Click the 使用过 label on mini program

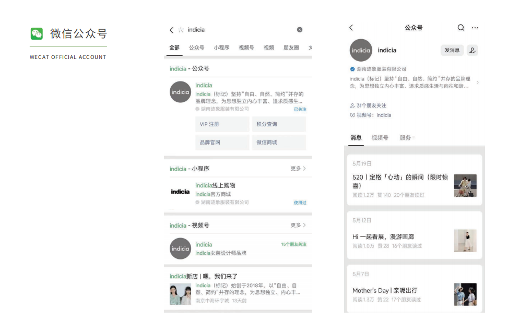[x=300, y=203]
